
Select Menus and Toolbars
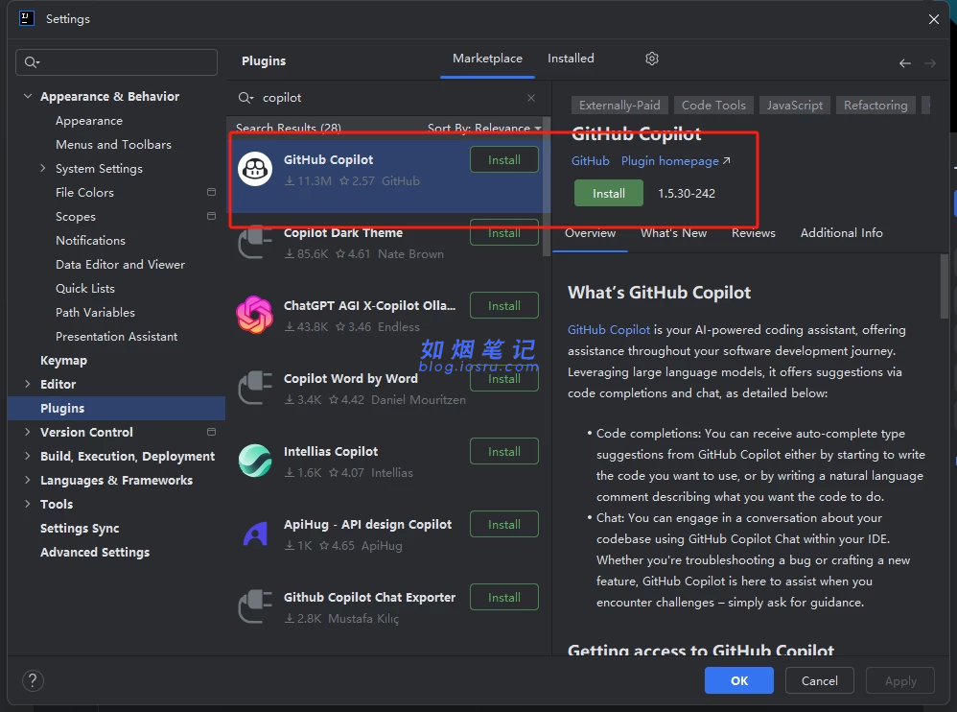[x=113, y=144]
